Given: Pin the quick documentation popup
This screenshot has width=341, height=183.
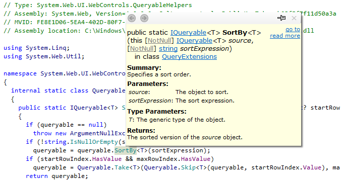Looking at the screenshot, I should click(281, 18).
